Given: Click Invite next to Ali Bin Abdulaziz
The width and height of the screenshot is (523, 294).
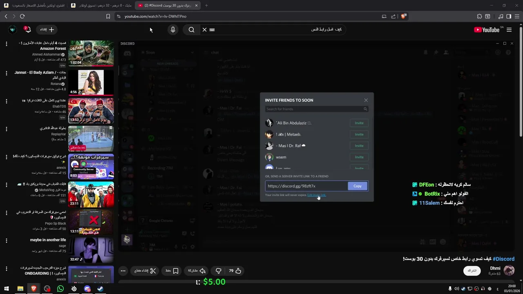Looking at the screenshot, I should 359,123.
